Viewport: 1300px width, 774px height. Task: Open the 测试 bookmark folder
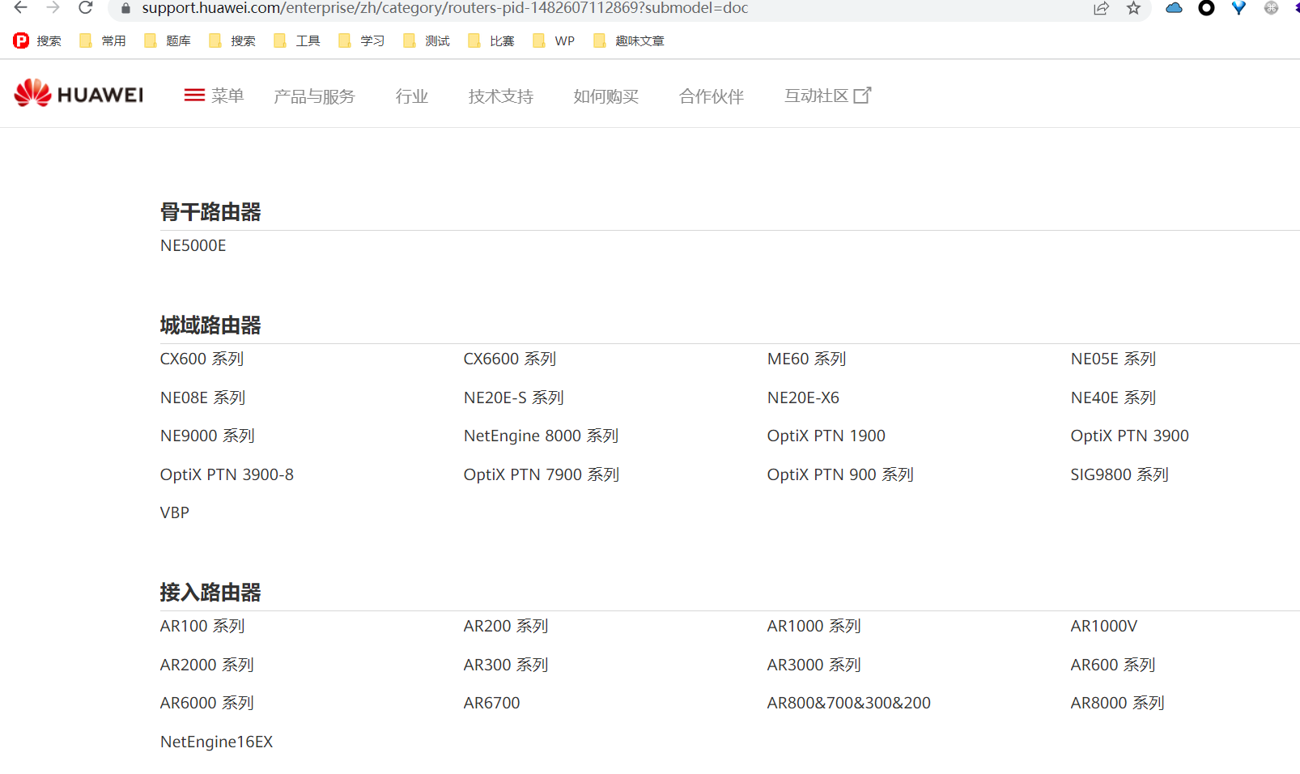[427, 40]
